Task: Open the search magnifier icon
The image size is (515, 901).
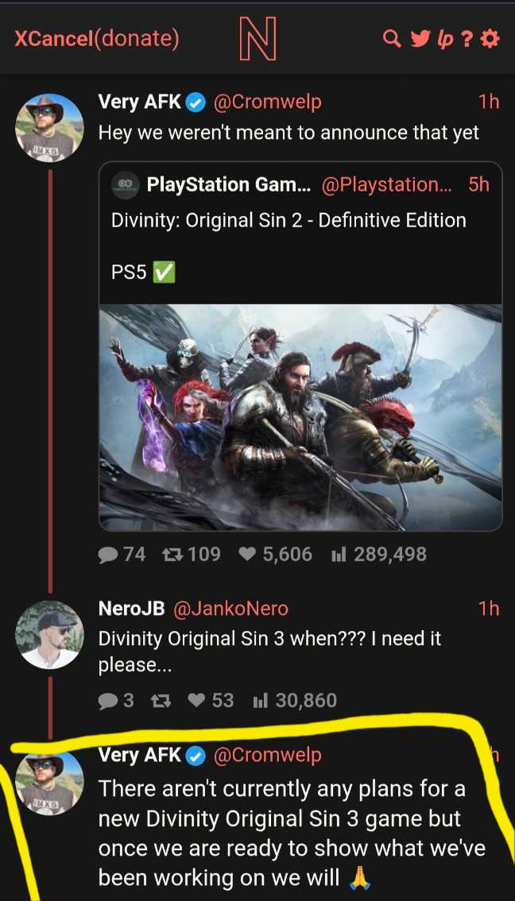Action: (392, 39)
